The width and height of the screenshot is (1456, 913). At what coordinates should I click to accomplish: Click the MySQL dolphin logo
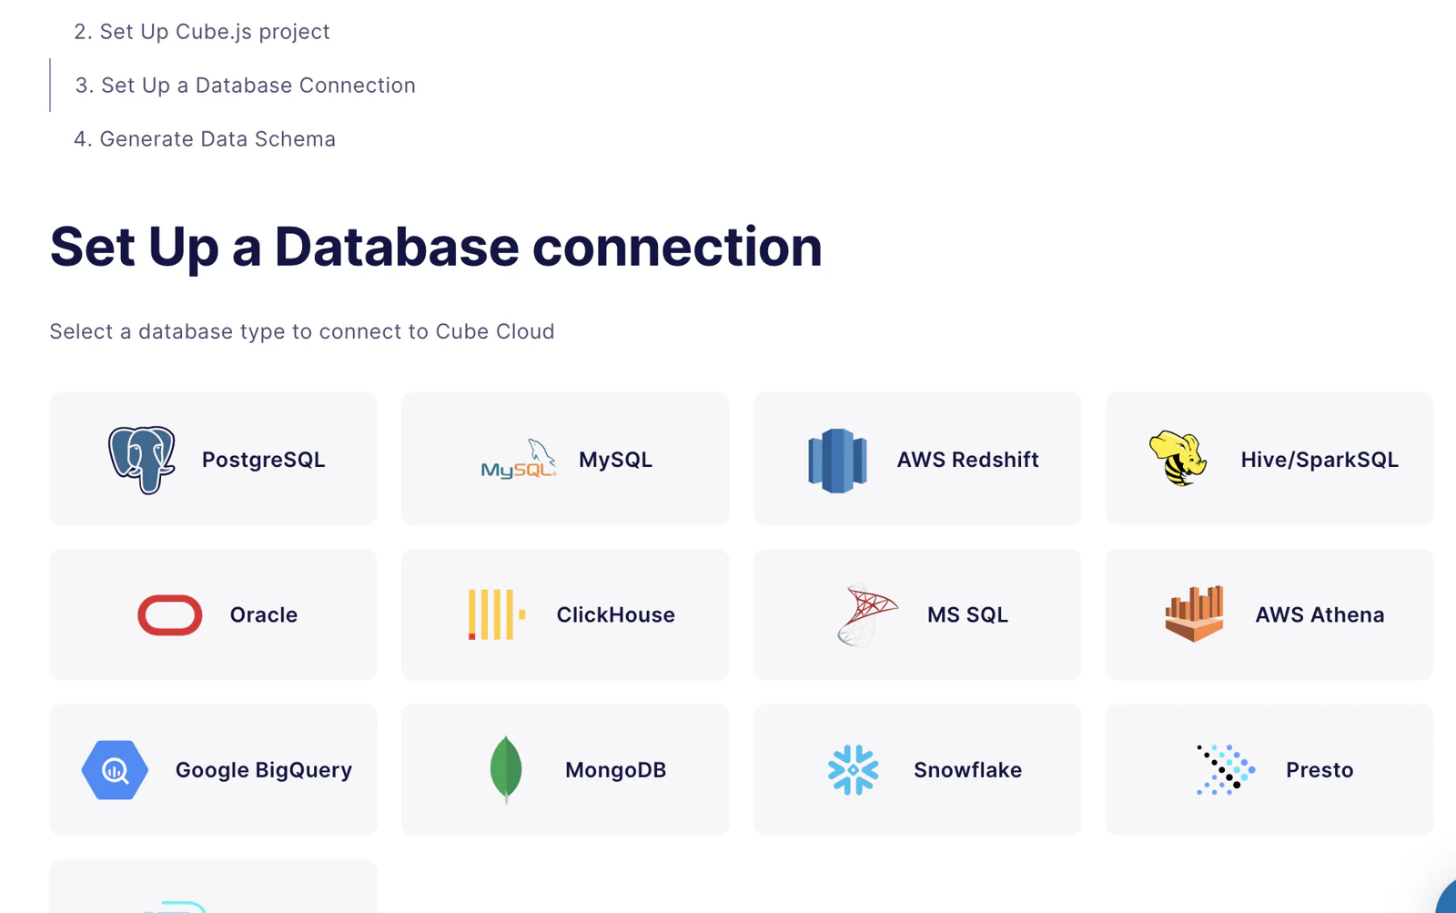pyautogui.click(x=519, y=459)
